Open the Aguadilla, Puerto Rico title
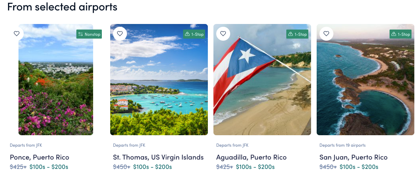The width and height of the screenshot is (415, 171). pyautogui.click(x=251, y=157)
